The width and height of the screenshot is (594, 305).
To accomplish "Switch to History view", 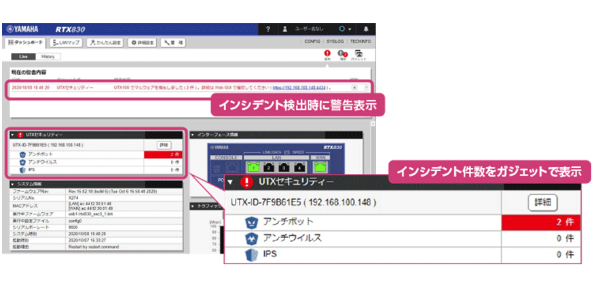I will point(48,56).
